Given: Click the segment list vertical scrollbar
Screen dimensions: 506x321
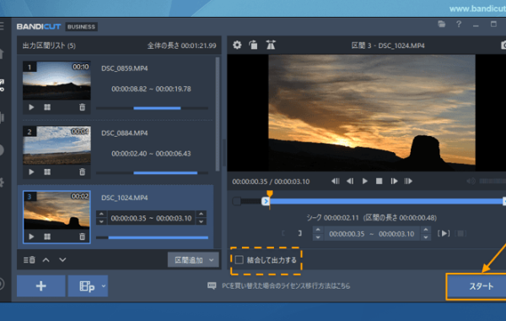Looking at the screenshot, I should click(x=218, y=114).
